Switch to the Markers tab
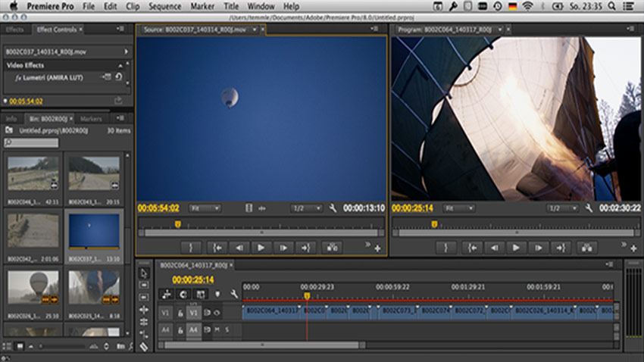Screen dimensions: 644x362 click(91, 119)
